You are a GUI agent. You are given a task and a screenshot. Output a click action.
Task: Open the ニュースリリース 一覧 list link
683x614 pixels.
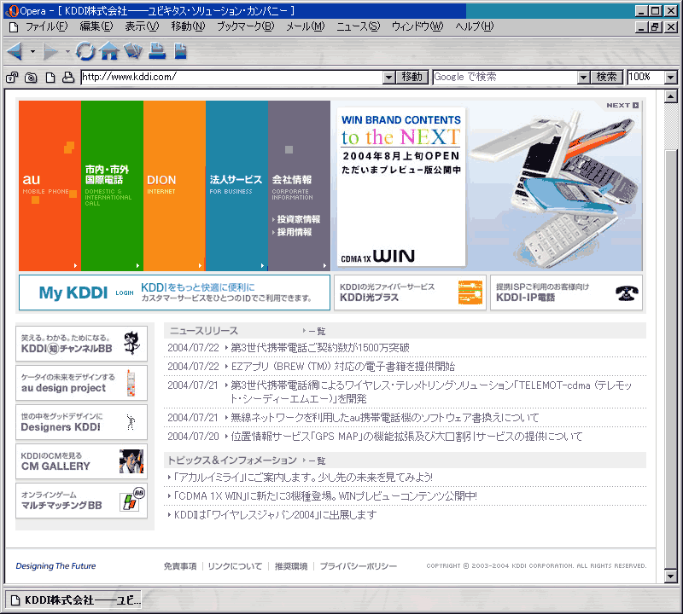[x=314, y=331]
